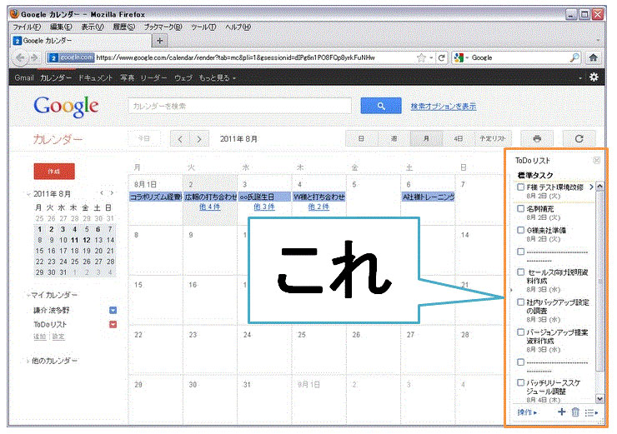Close the ToDo list panel
The width and height of the screenshot is (617, 434).
coord(596,160)
